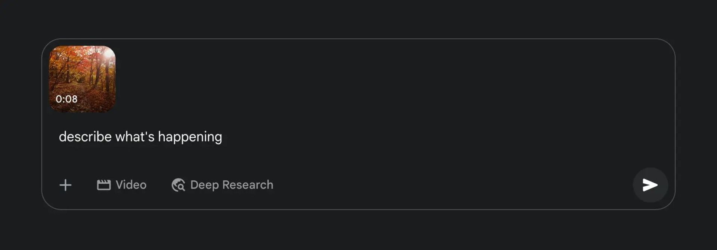The height and width of the screenshot is (250, 717).
Task: Preview the 8-second forest clip attachment
Action: pyautogui.click(x=83, y=79)
